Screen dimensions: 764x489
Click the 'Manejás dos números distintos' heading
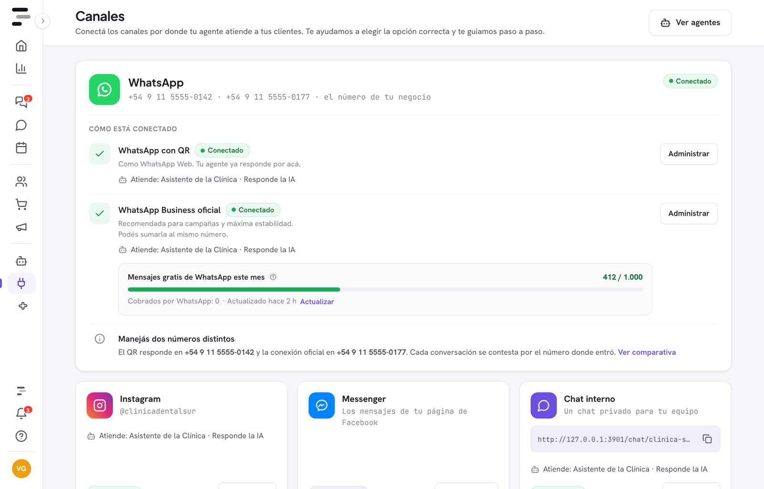click(176, 339)
